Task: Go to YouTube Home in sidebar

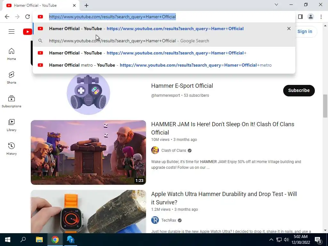Action: (x=12, y=54)
